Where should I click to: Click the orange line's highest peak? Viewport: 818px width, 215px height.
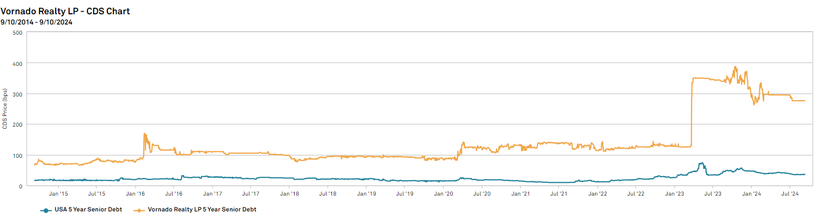[x=735, y=67]
